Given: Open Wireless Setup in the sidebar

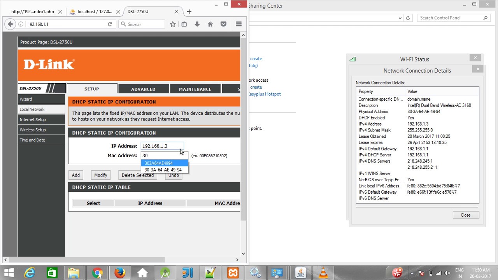Looking at the screenshot, I should click(42, 129).
